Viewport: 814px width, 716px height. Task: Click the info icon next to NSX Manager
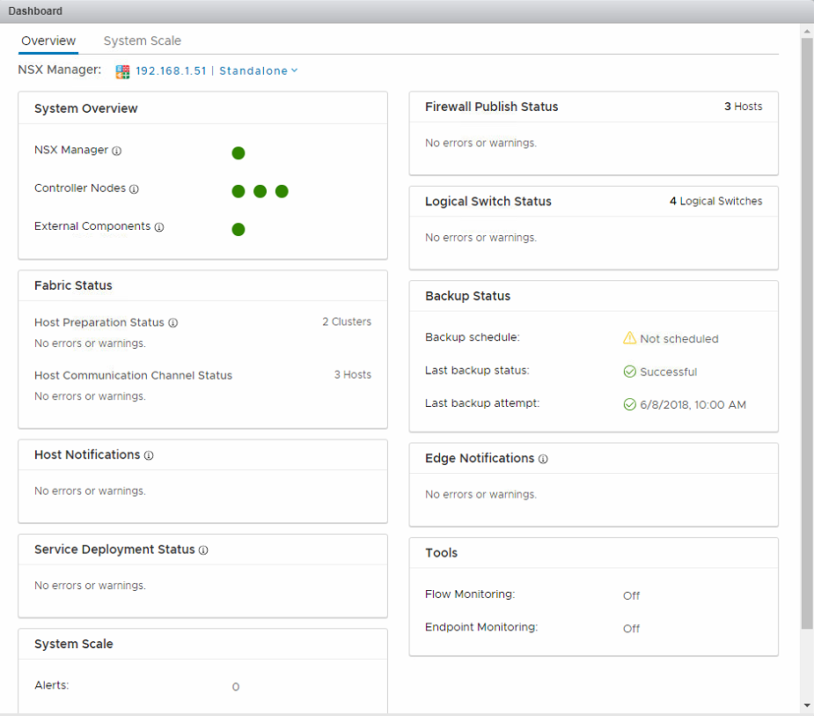click(x=117, y=151)
